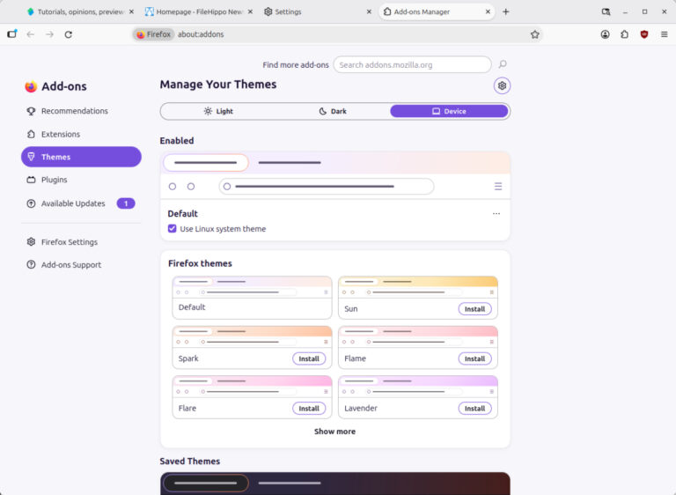Select the Dark theme mode
Viewport: 676px width, 495px height.
(x=333, y=111)
